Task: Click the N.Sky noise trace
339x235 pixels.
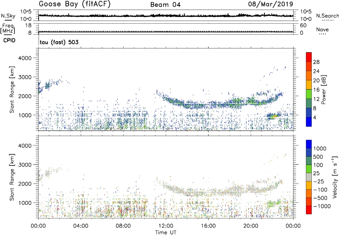Action: [166, 16]
